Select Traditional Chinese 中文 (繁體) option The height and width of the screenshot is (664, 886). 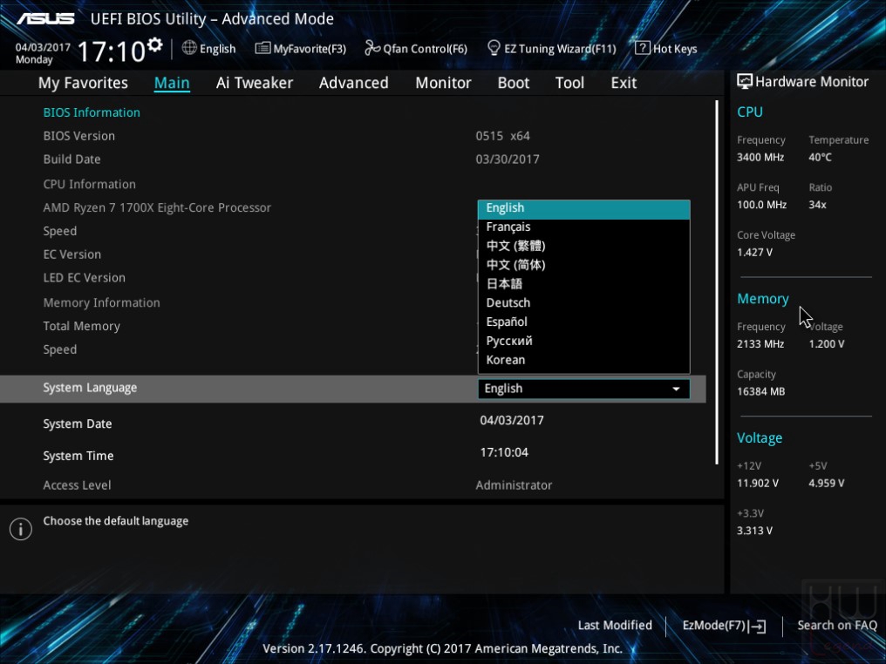click(583, 247)
